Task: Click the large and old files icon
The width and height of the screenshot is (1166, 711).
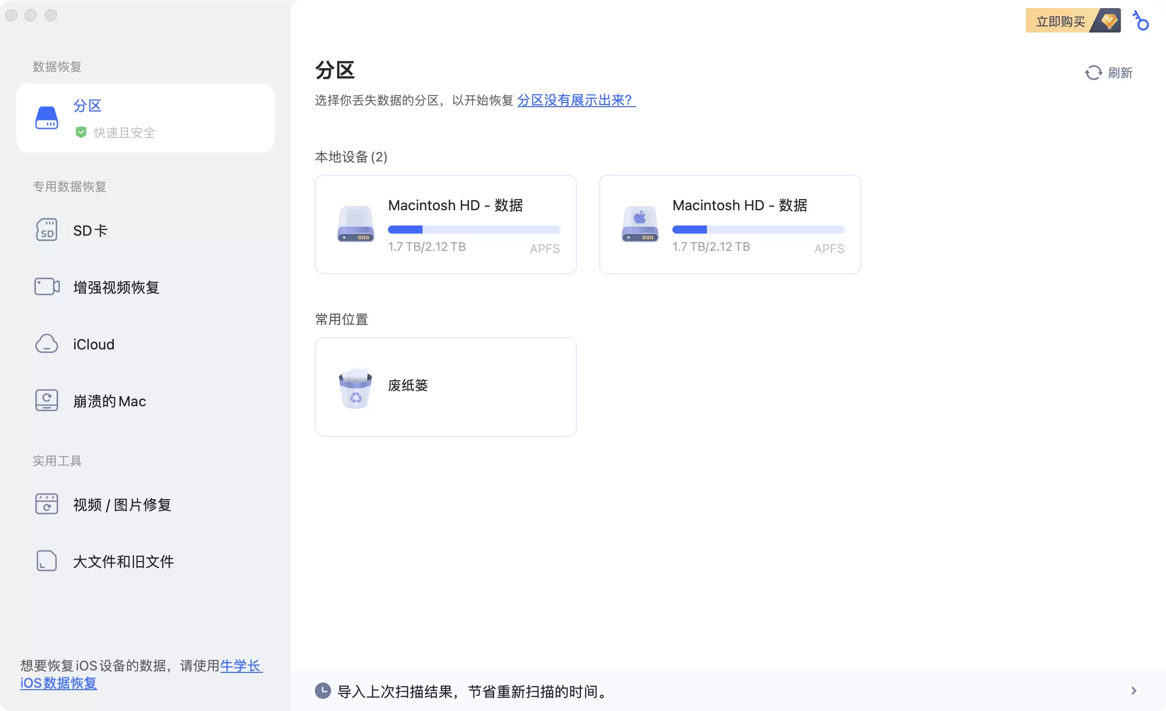Action: [47, 561]
